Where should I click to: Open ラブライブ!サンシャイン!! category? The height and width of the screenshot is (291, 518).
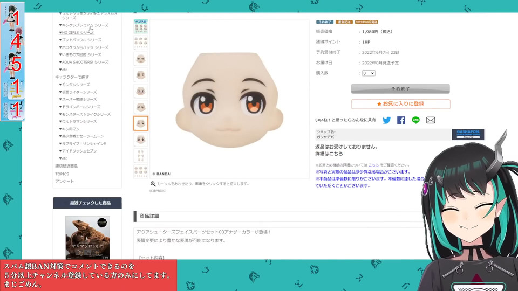click(84, 144)
